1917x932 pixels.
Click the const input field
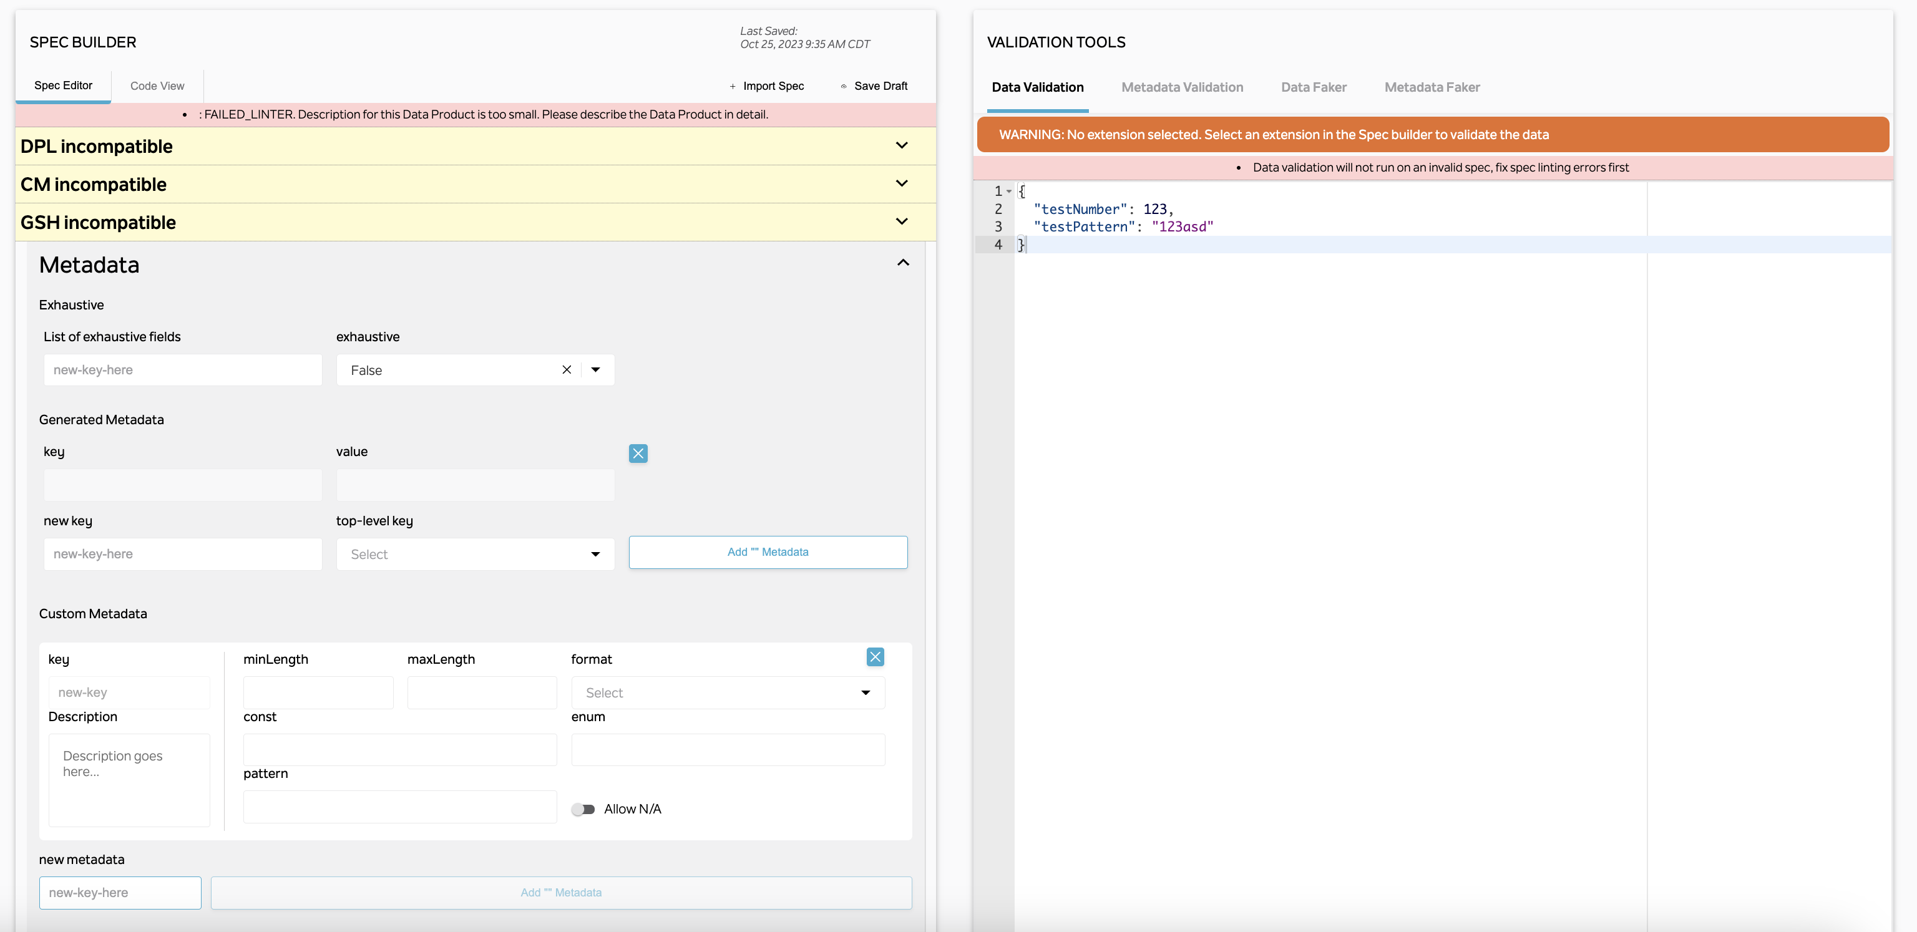(401, 750)
